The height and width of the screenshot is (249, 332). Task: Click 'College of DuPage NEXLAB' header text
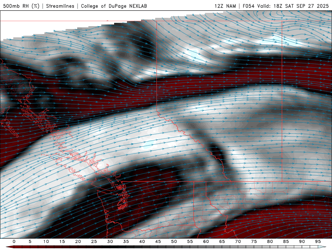pos(114,6)
